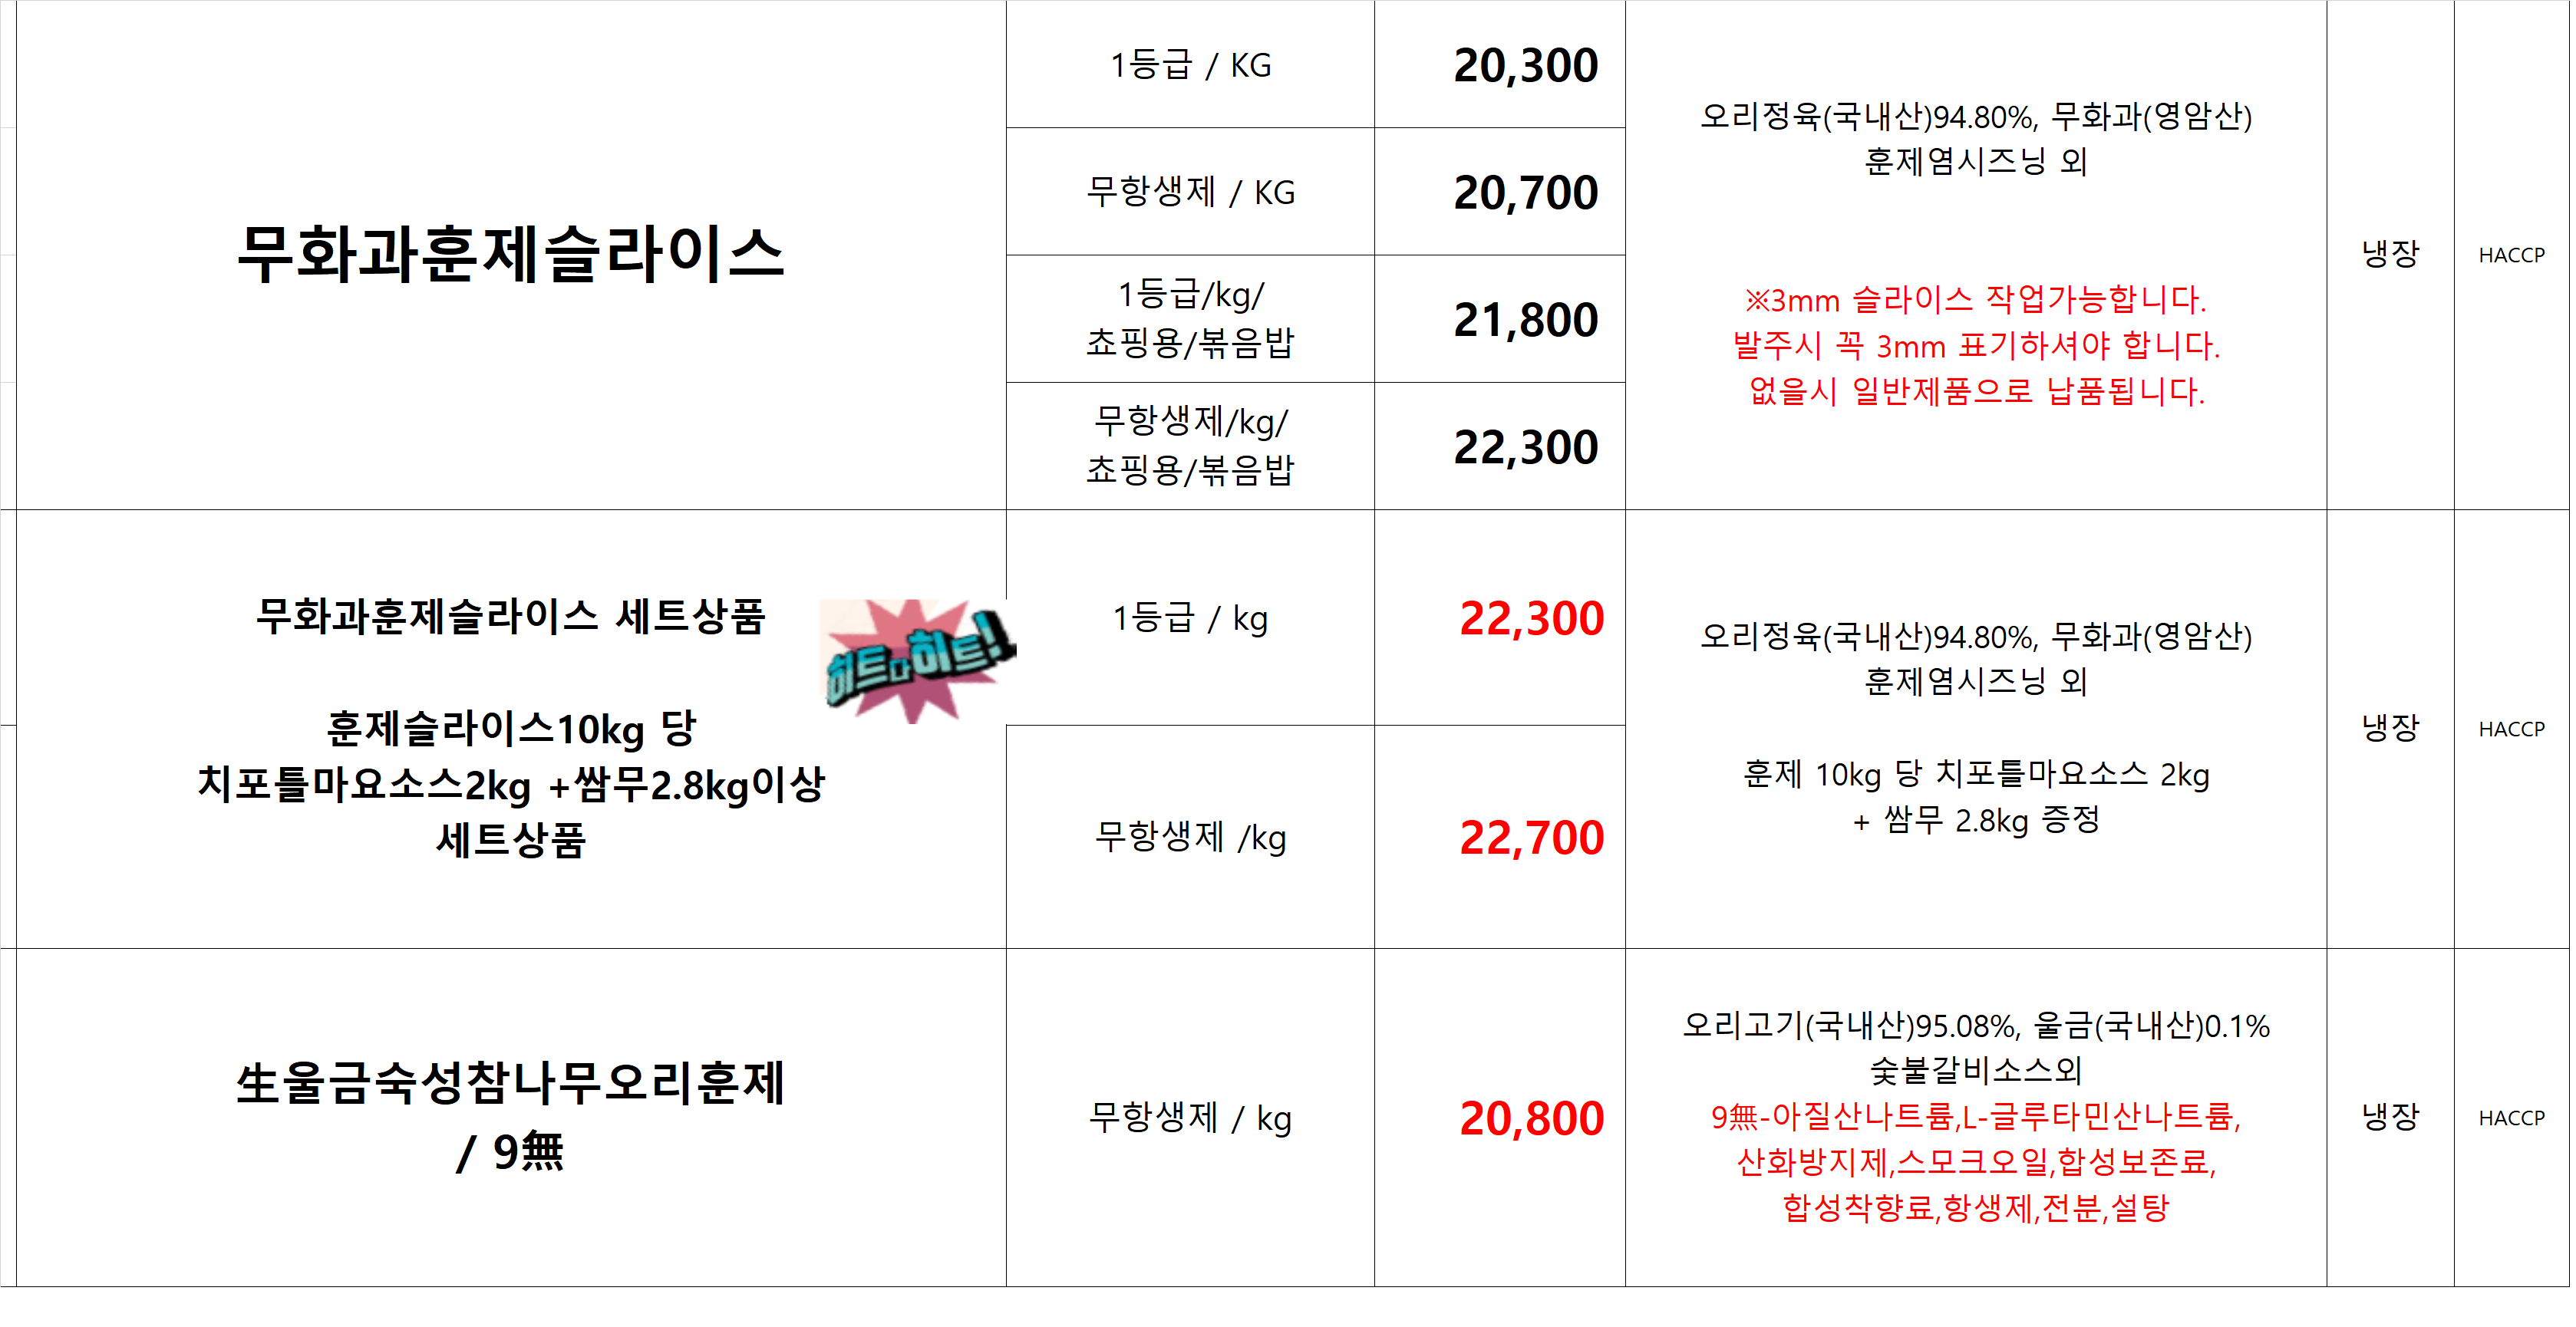Click the 21,800 price cell
Image resolution: width=2576 pixels, height=1327 pixels.
click(1500, 319)
